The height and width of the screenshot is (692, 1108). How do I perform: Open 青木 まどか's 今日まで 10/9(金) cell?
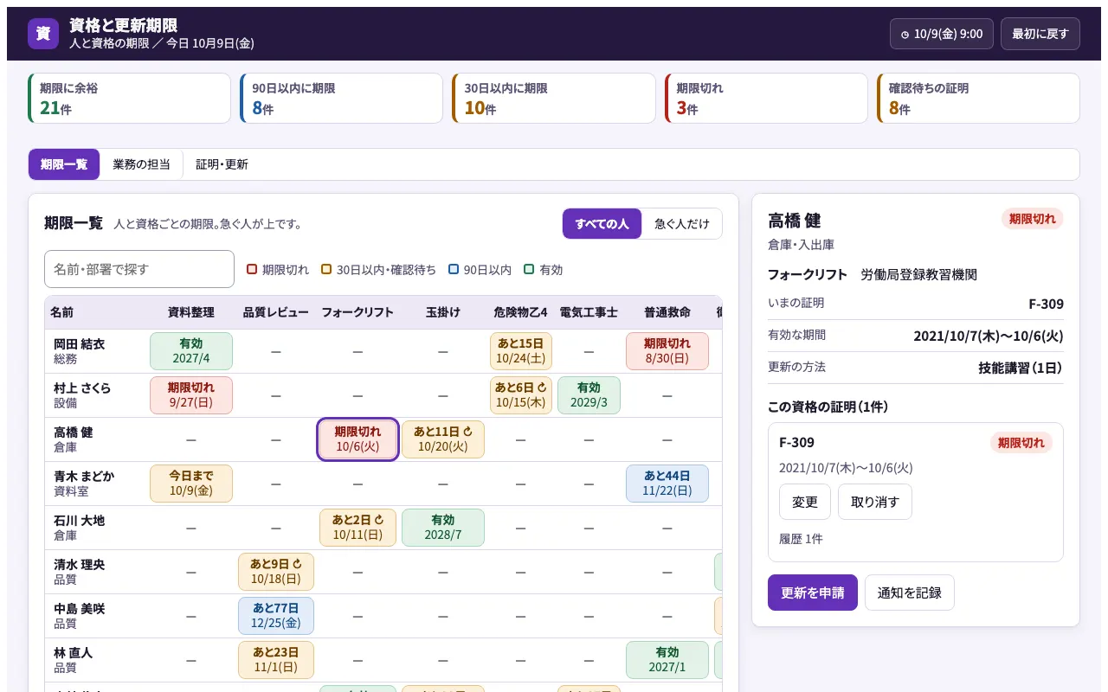tap(191, 484)
